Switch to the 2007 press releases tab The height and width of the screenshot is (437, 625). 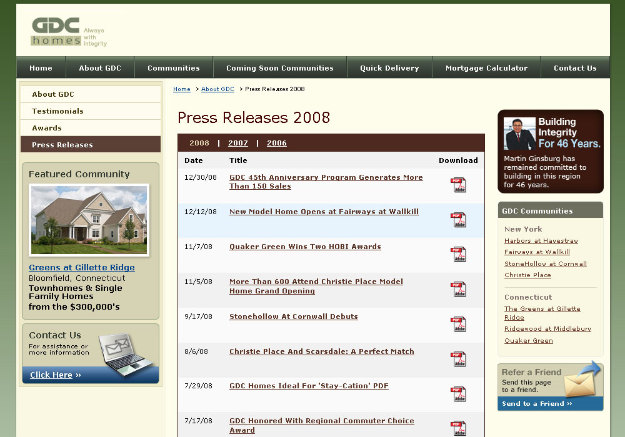pos(238,143)
